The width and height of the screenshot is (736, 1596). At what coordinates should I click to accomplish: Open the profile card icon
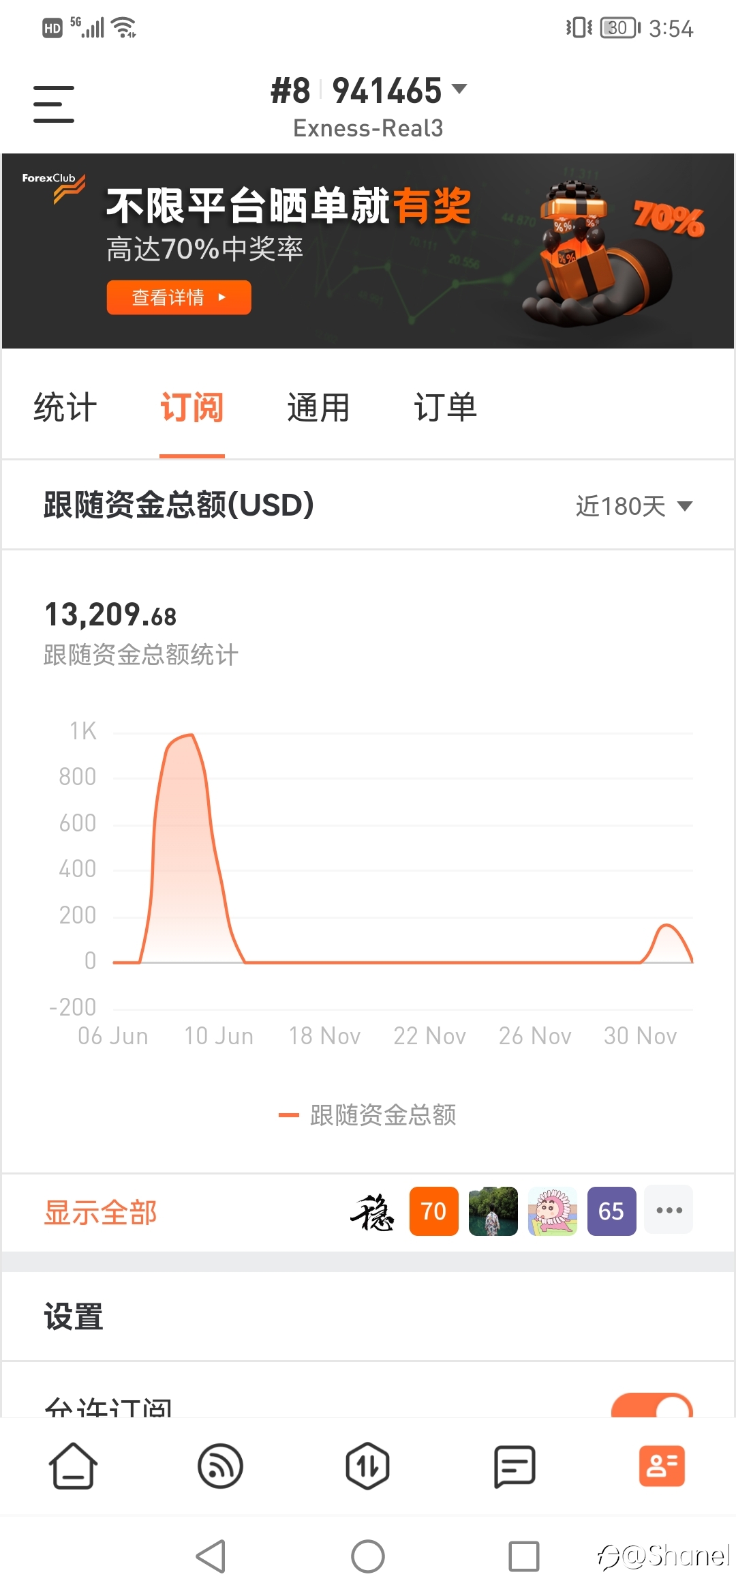click(x=662, y=1466)
